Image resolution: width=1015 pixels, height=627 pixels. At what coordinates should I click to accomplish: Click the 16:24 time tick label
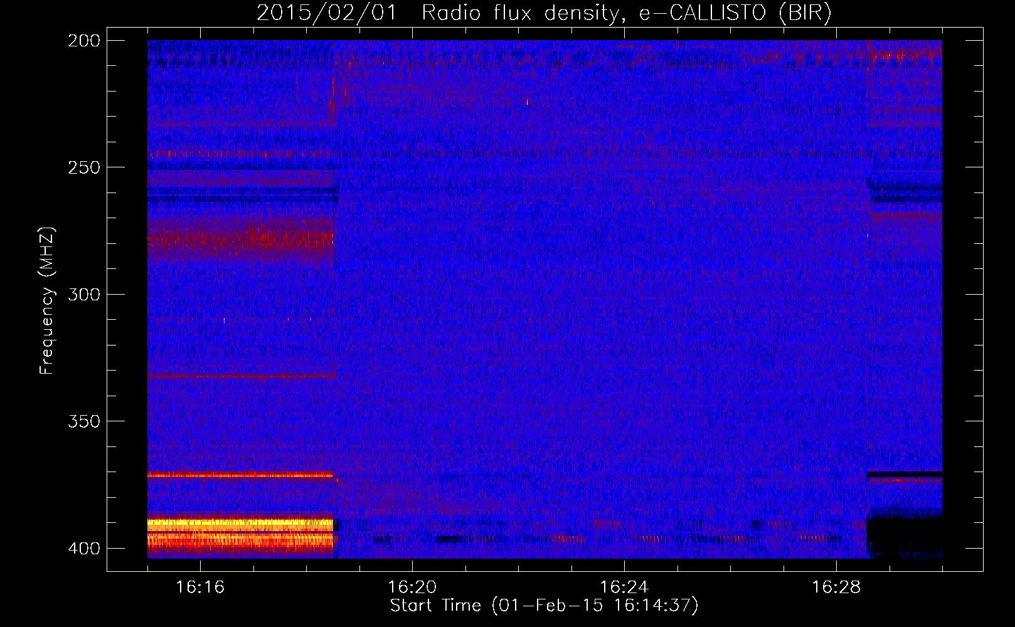(x=624, y=587)
